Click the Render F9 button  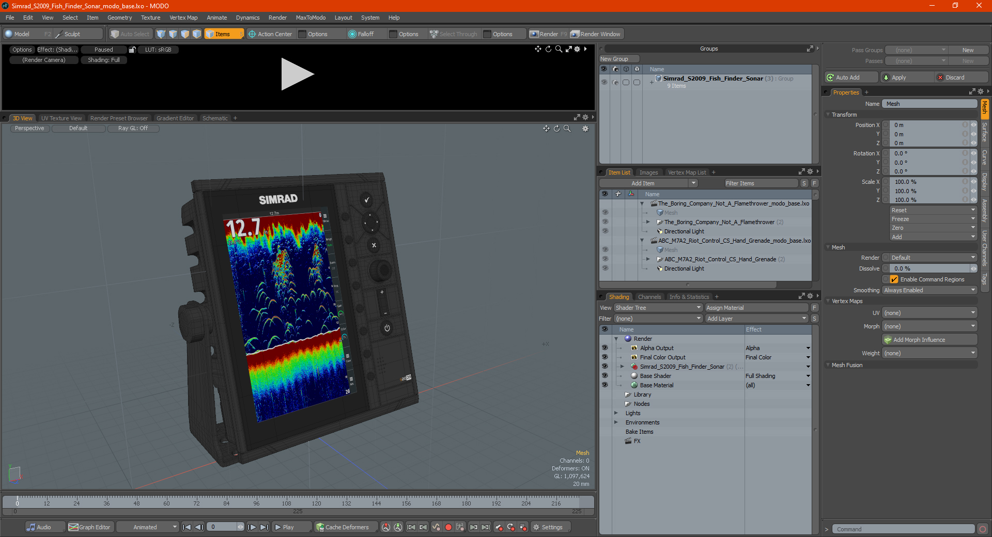point(548,34)
